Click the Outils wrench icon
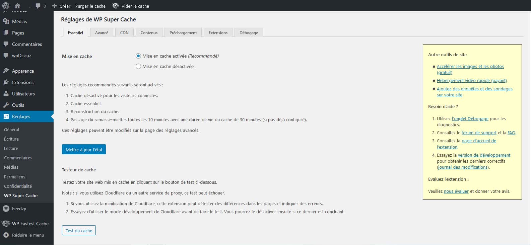 [x=6, y=105]
